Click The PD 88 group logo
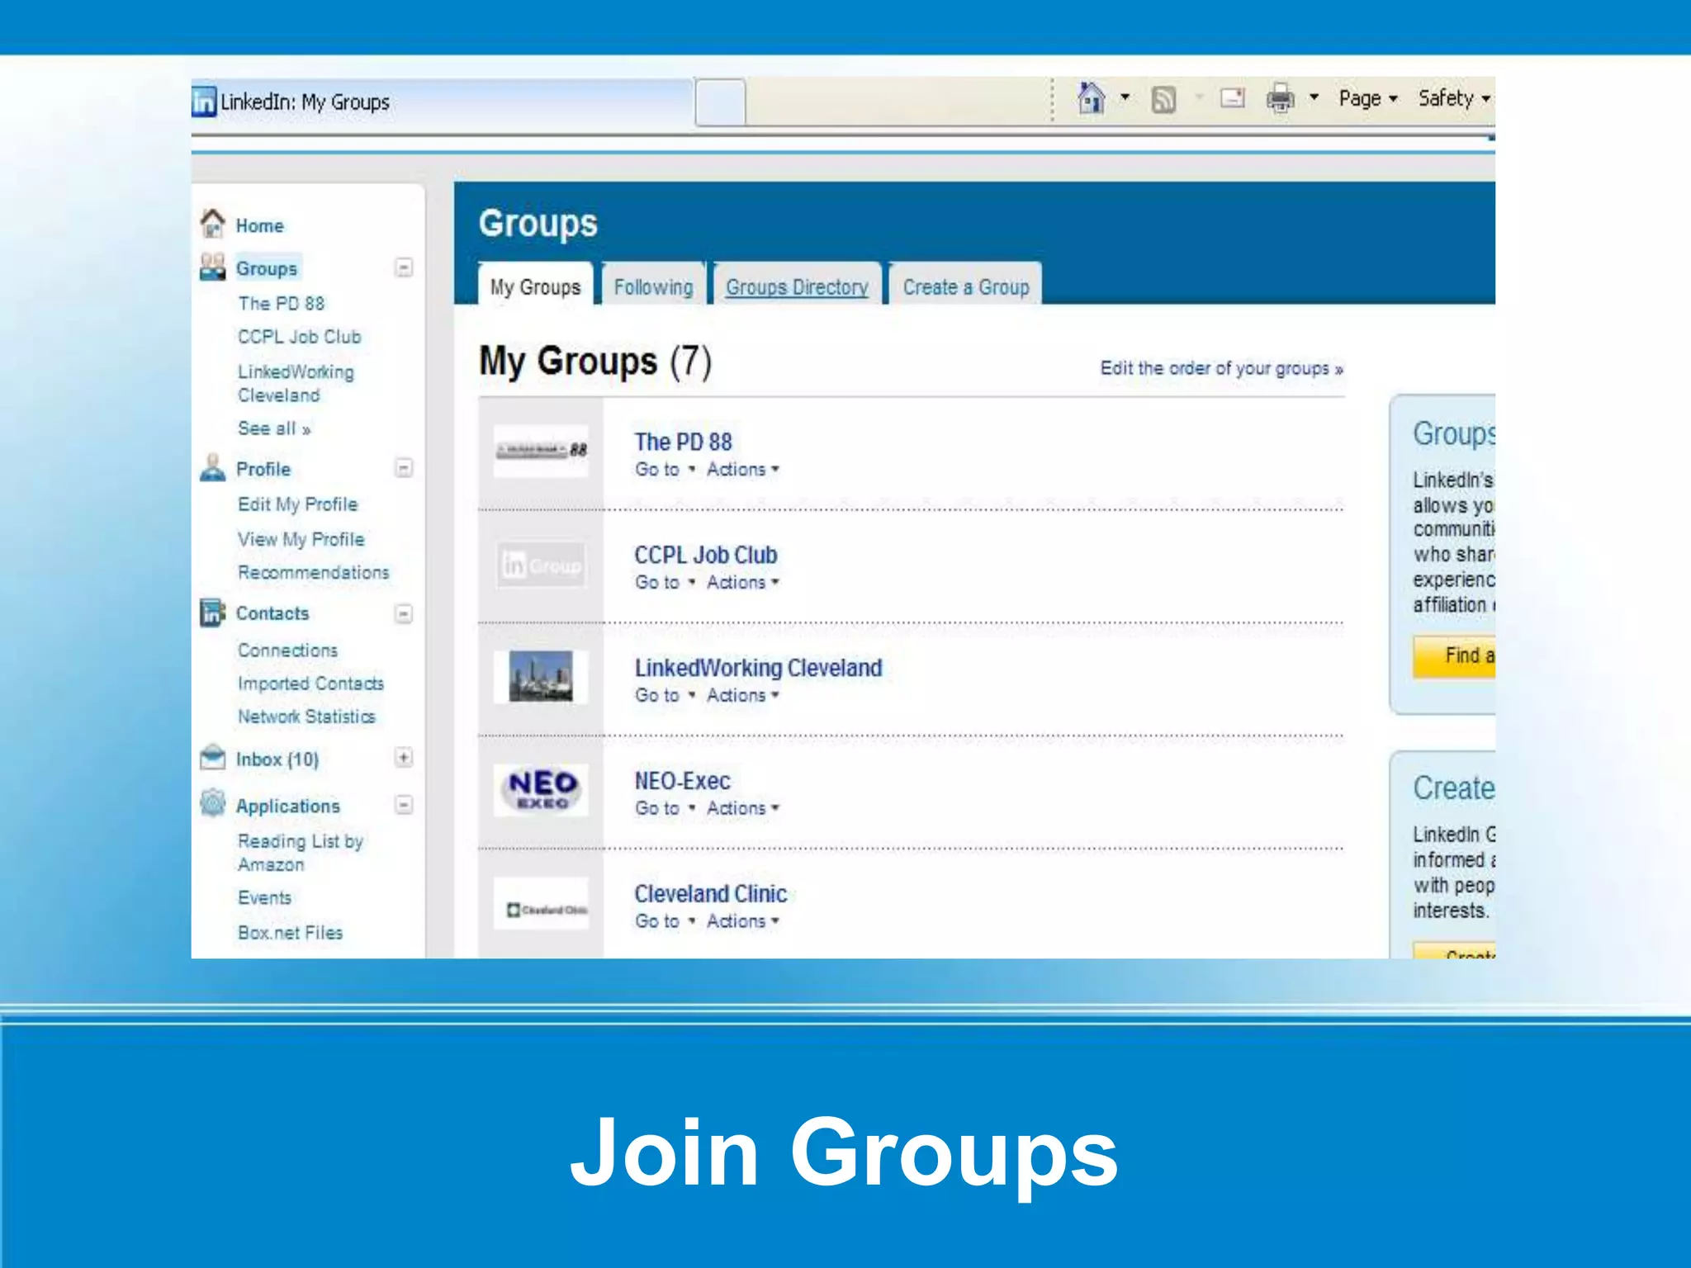This screenshot has height=1268, width=1691. point(541,451)
